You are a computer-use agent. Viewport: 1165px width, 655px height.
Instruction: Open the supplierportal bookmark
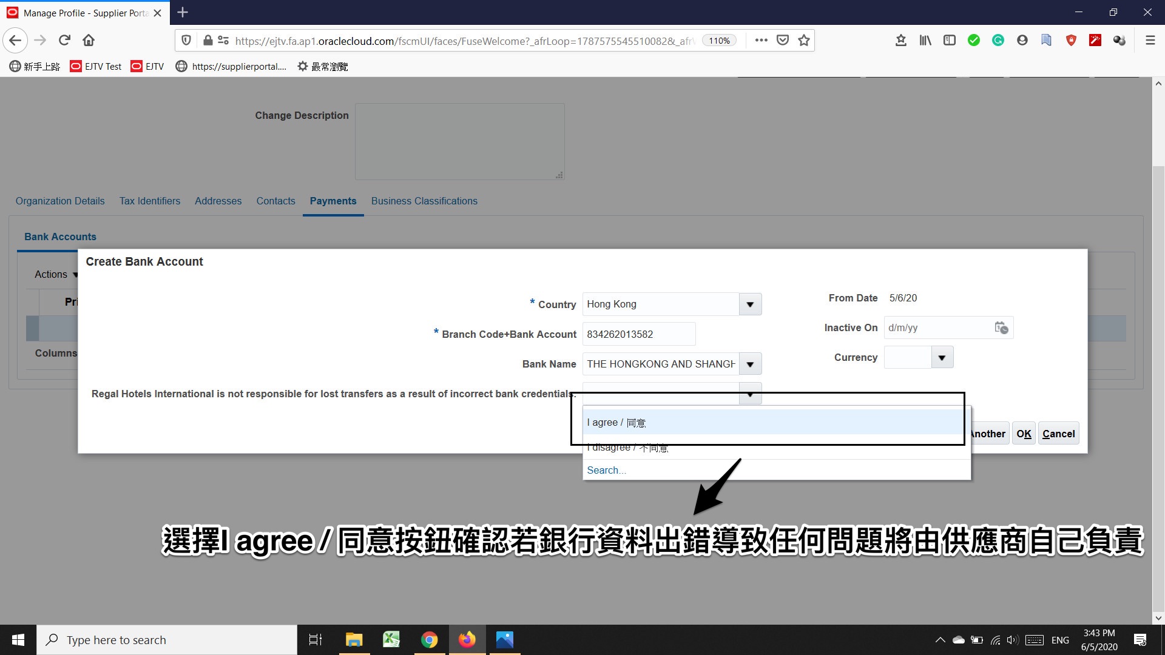[x=231, y=67]
